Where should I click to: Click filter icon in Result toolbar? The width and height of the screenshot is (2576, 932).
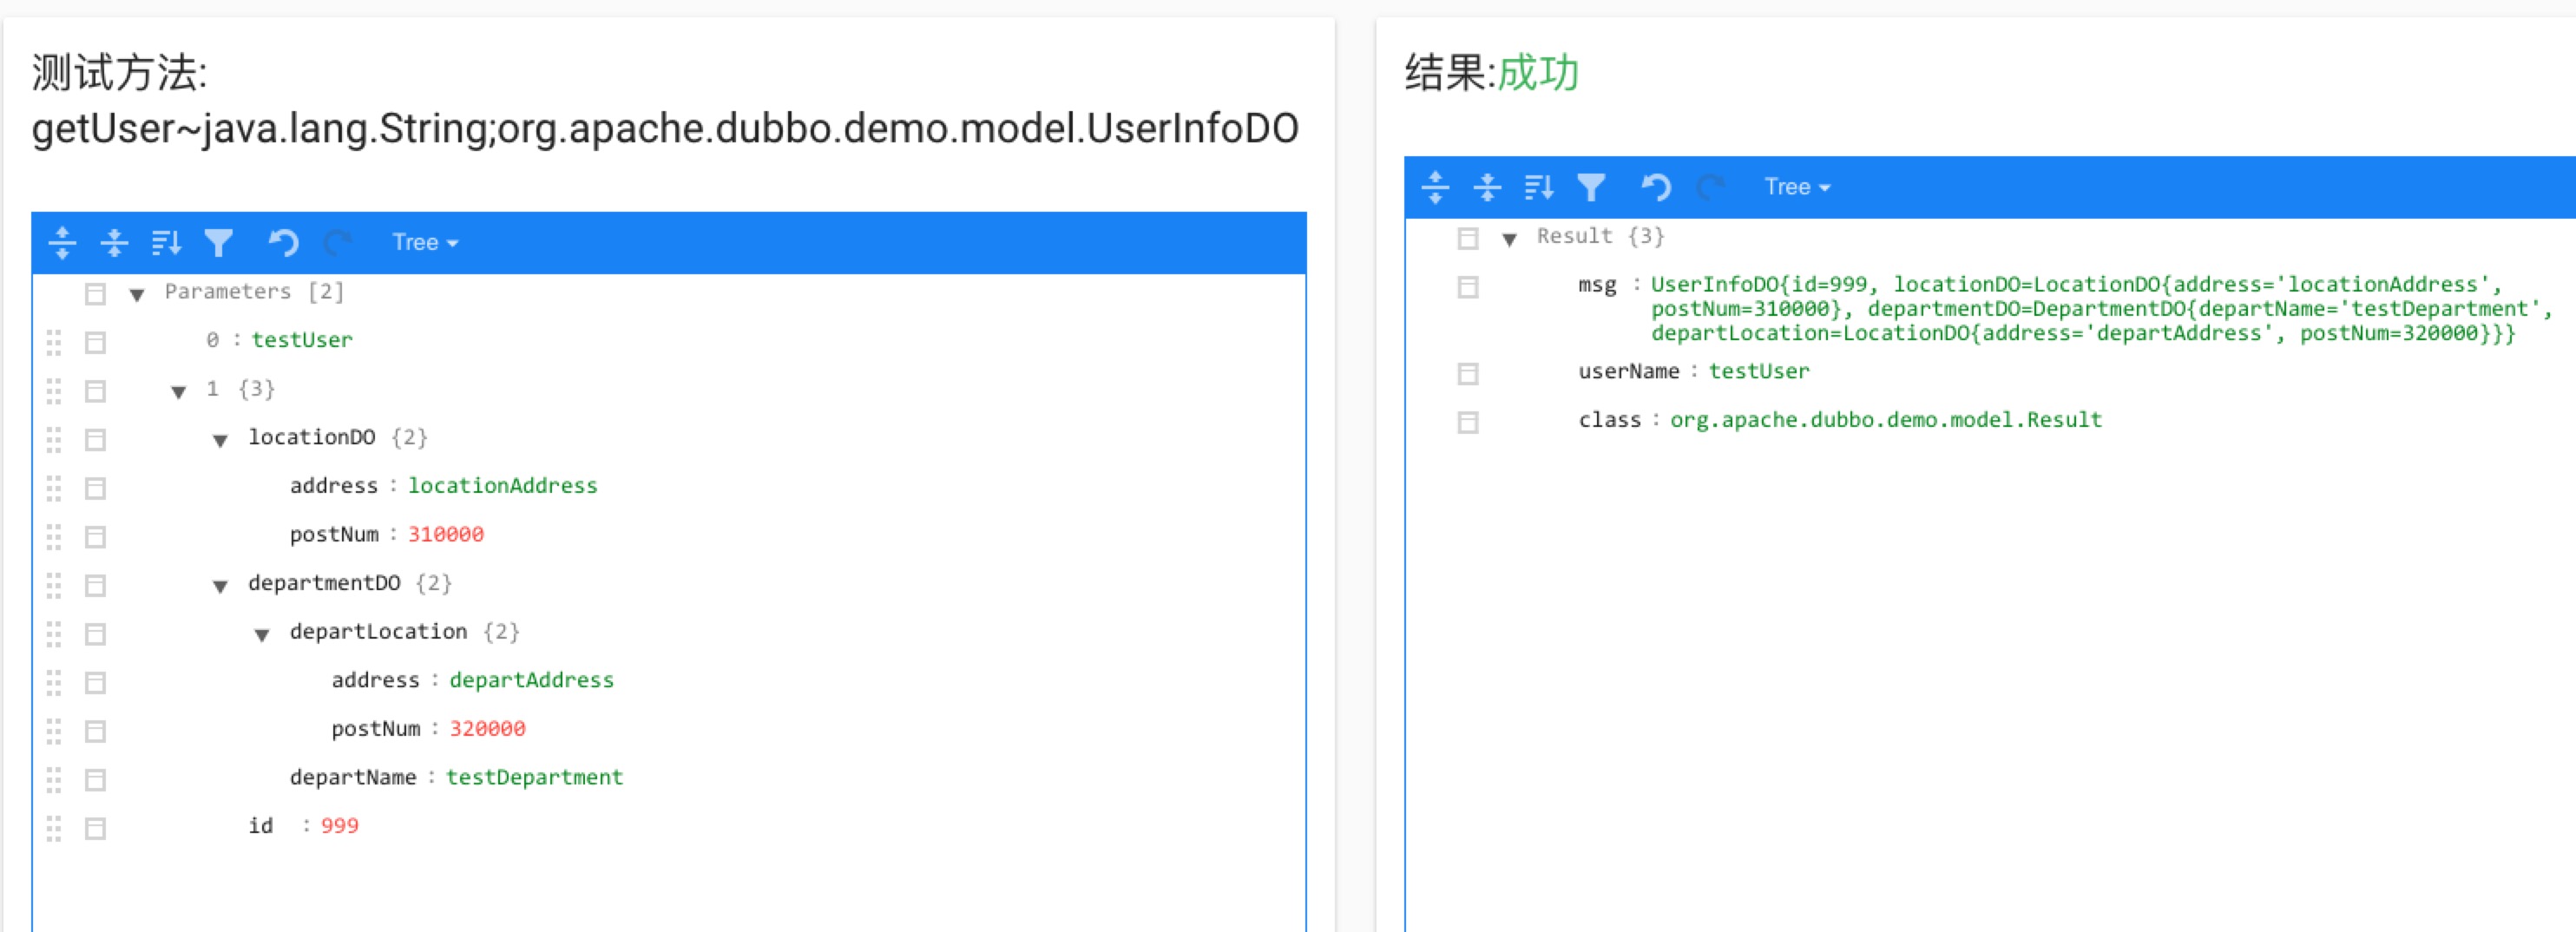(1591, 187)
